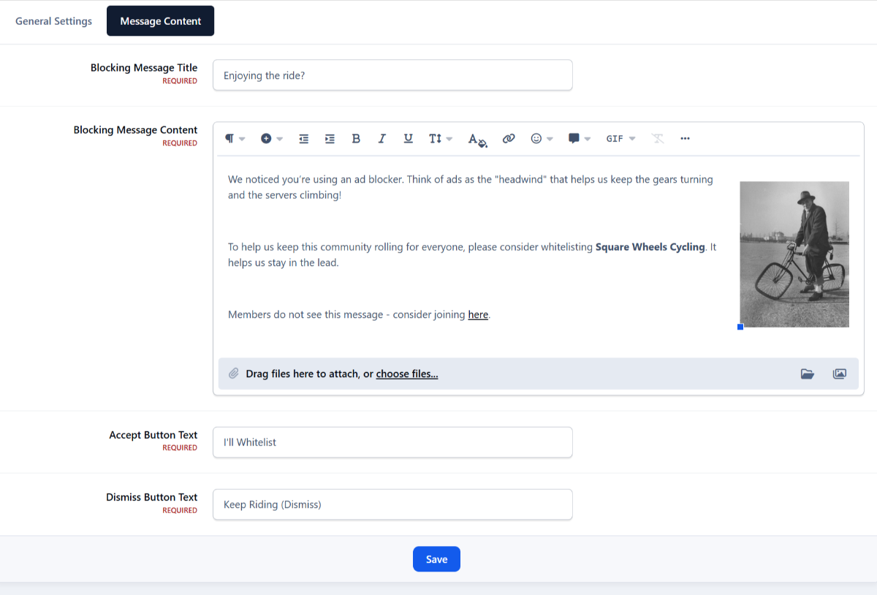Image resolution: width=877 pixels, height=595 pixels.
Task: Click the image gallery icon in attachment bar
Action: (x=840, y=374)
